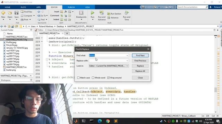Enable the Whole word checkbox
The height and width of the screenshot is (124, 222).
click(93, 78)
